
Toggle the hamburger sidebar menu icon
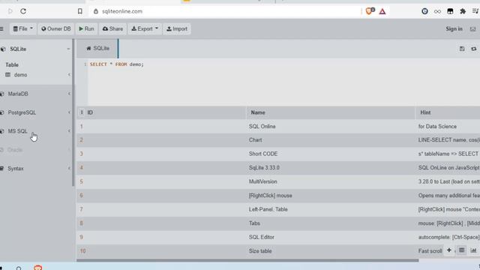coord(1,28)
